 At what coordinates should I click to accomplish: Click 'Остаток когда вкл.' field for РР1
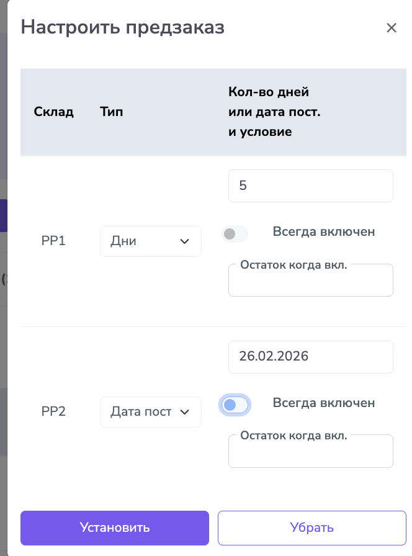pyautogui.click(x=310, y=280)
